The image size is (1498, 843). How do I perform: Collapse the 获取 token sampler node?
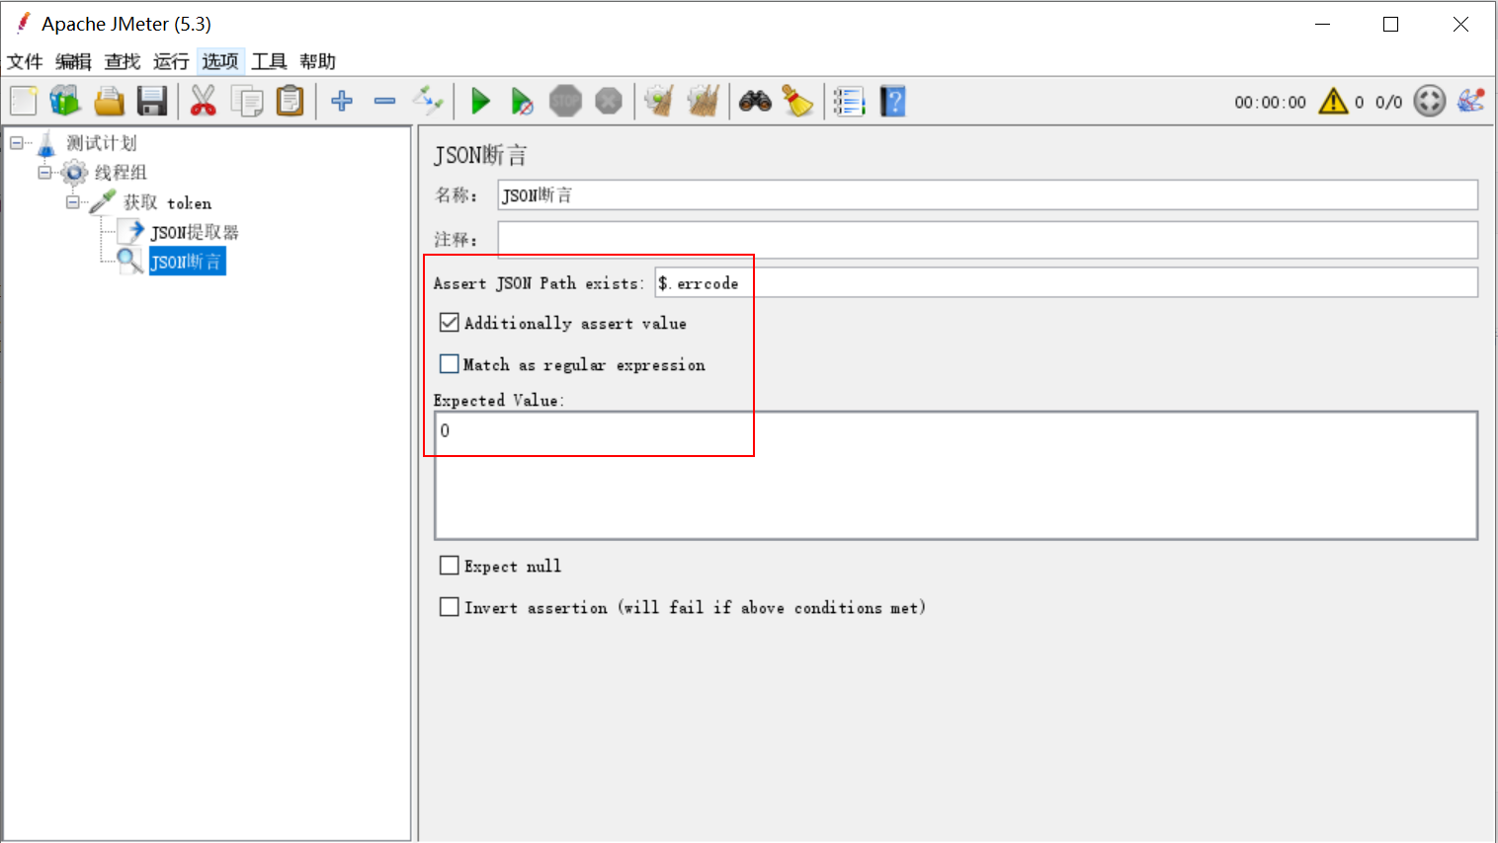coord(72,202)
